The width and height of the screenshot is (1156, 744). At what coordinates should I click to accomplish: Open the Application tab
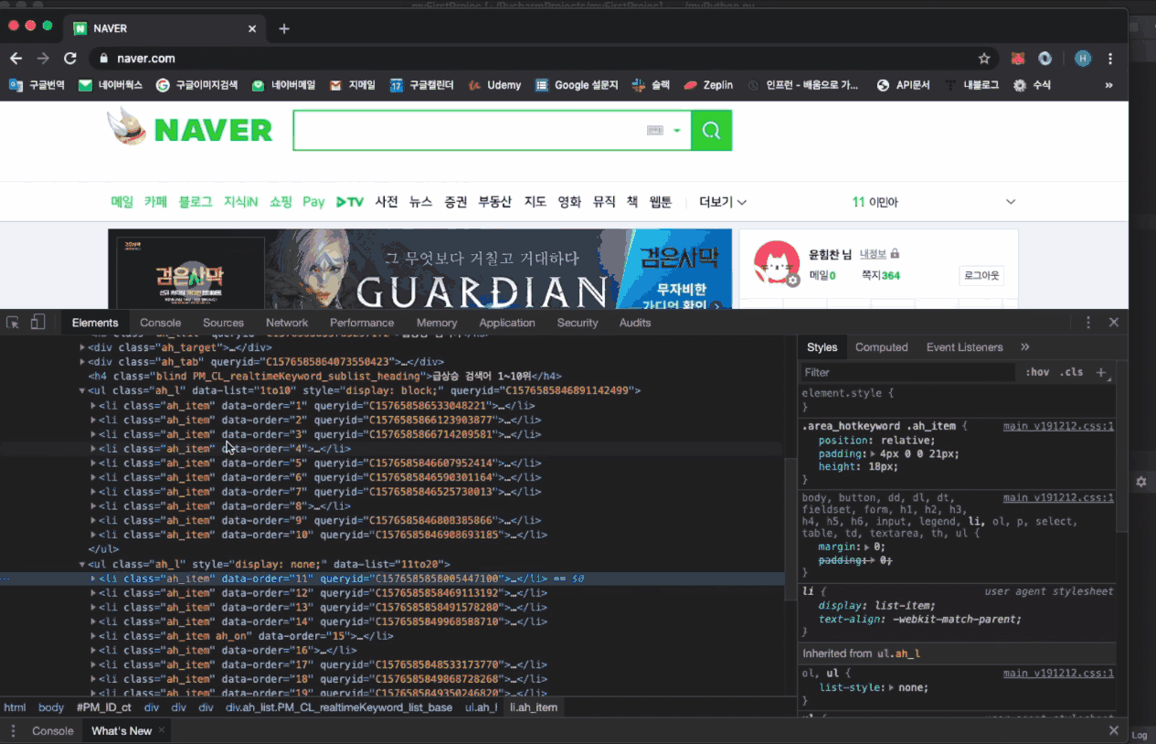click(507, 323)
